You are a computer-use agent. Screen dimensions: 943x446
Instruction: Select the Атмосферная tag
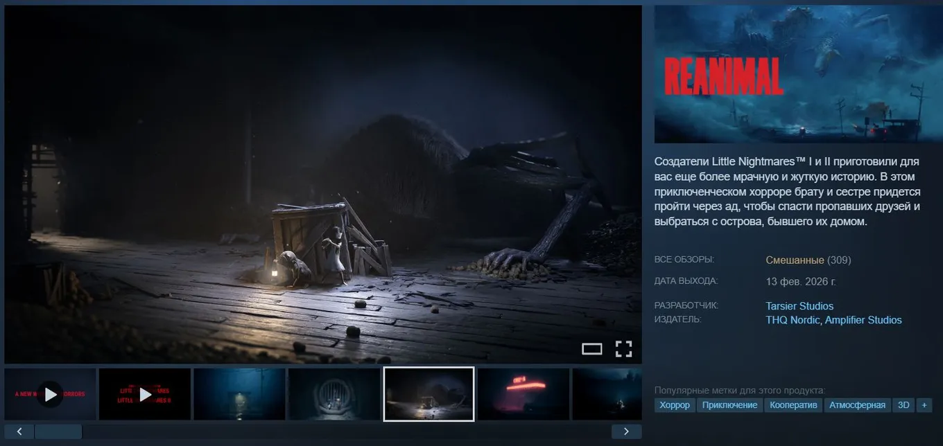(x=857, y=405)
